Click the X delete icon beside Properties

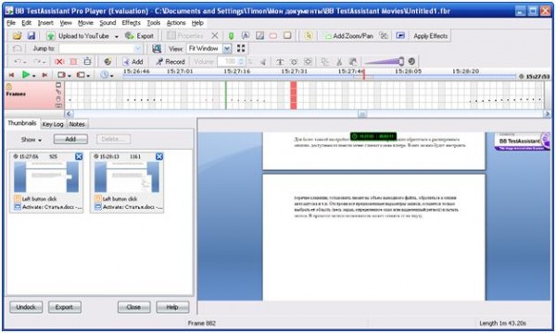215,36
